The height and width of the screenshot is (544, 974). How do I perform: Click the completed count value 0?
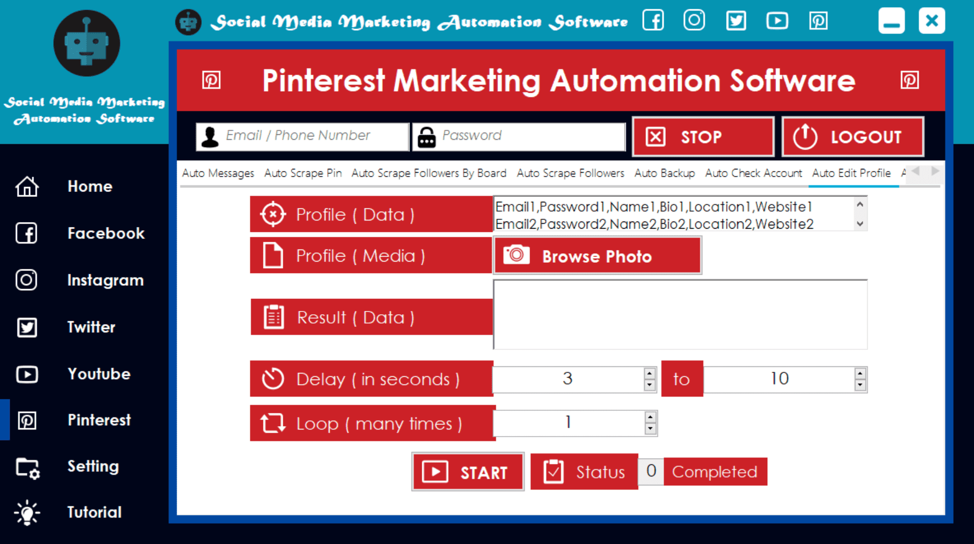pyautogui.click(x=651, y=471)
